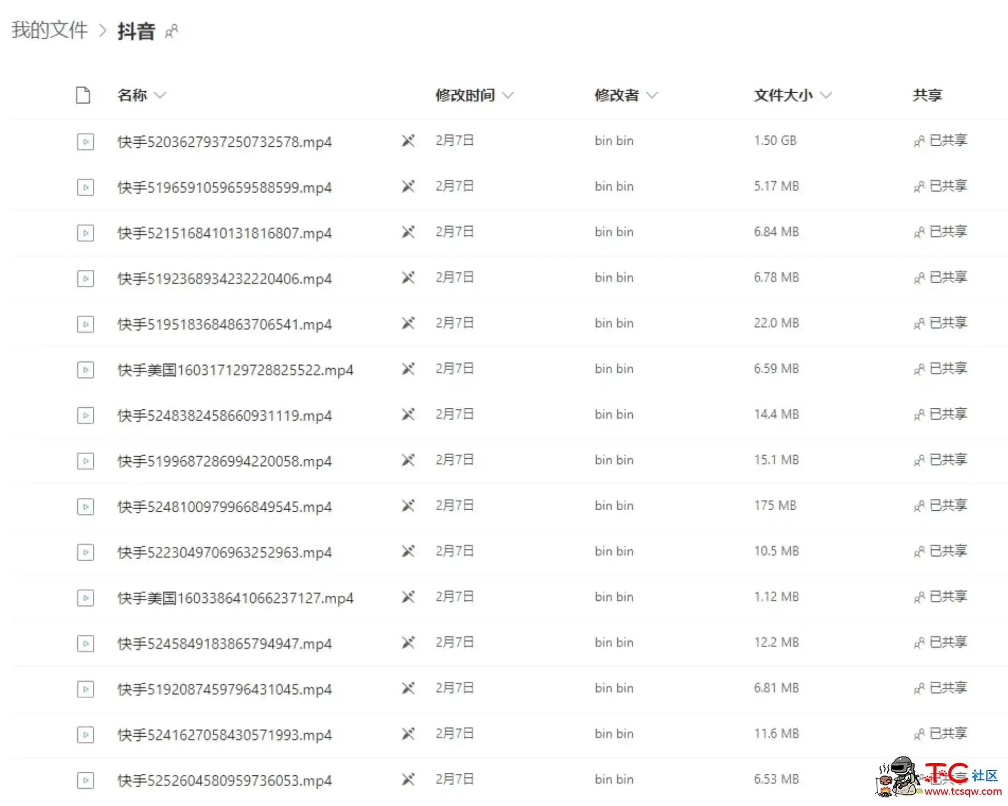Screen dimensions: 1008x806
Task: Click the sync status icon for 快手5248100979966849545.mp4
Action: point(408,505)
